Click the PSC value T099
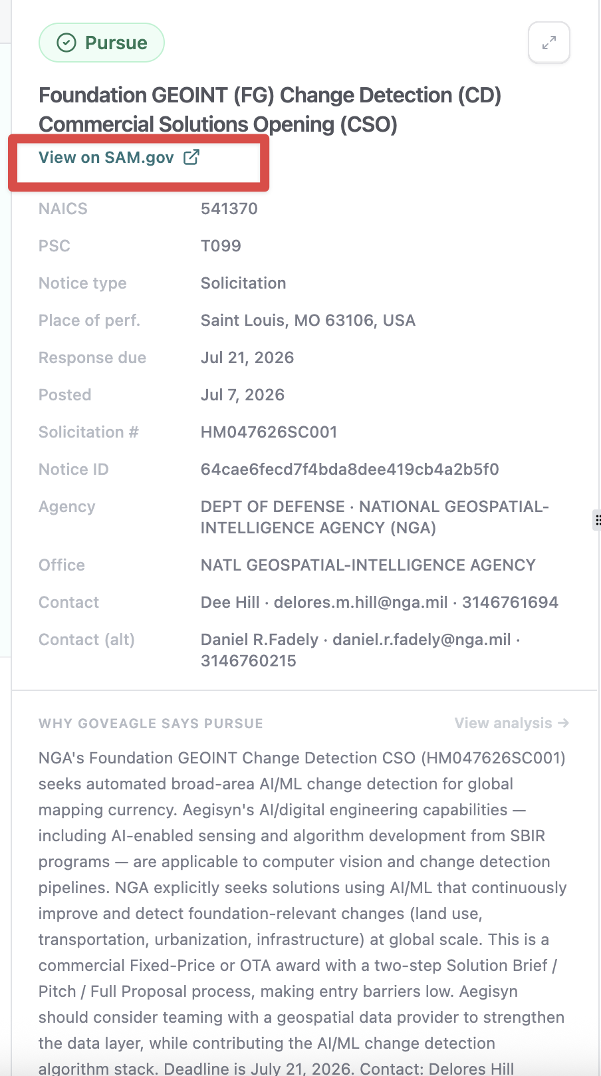 (221, 246)
